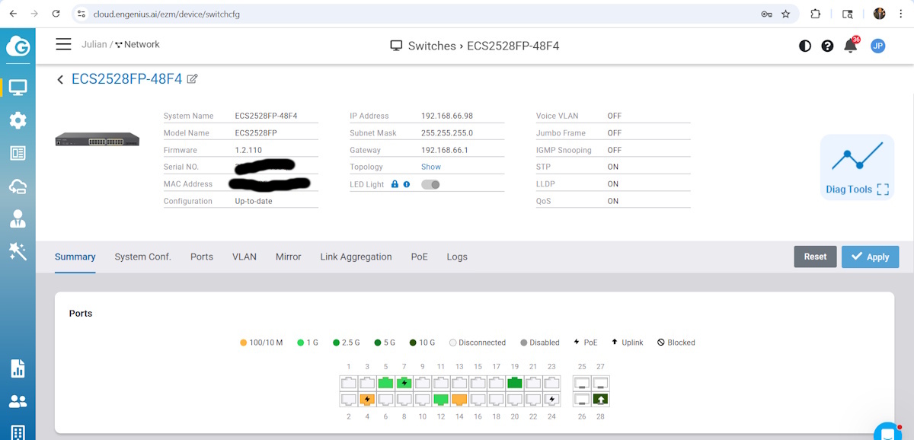The image size is (914, 440).
Task: Click the switch device thumbnail image
Action: [97, 139]
